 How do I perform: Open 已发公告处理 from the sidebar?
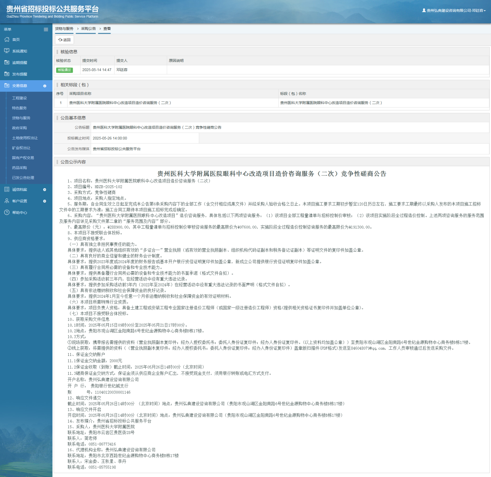tap(23, 178)
